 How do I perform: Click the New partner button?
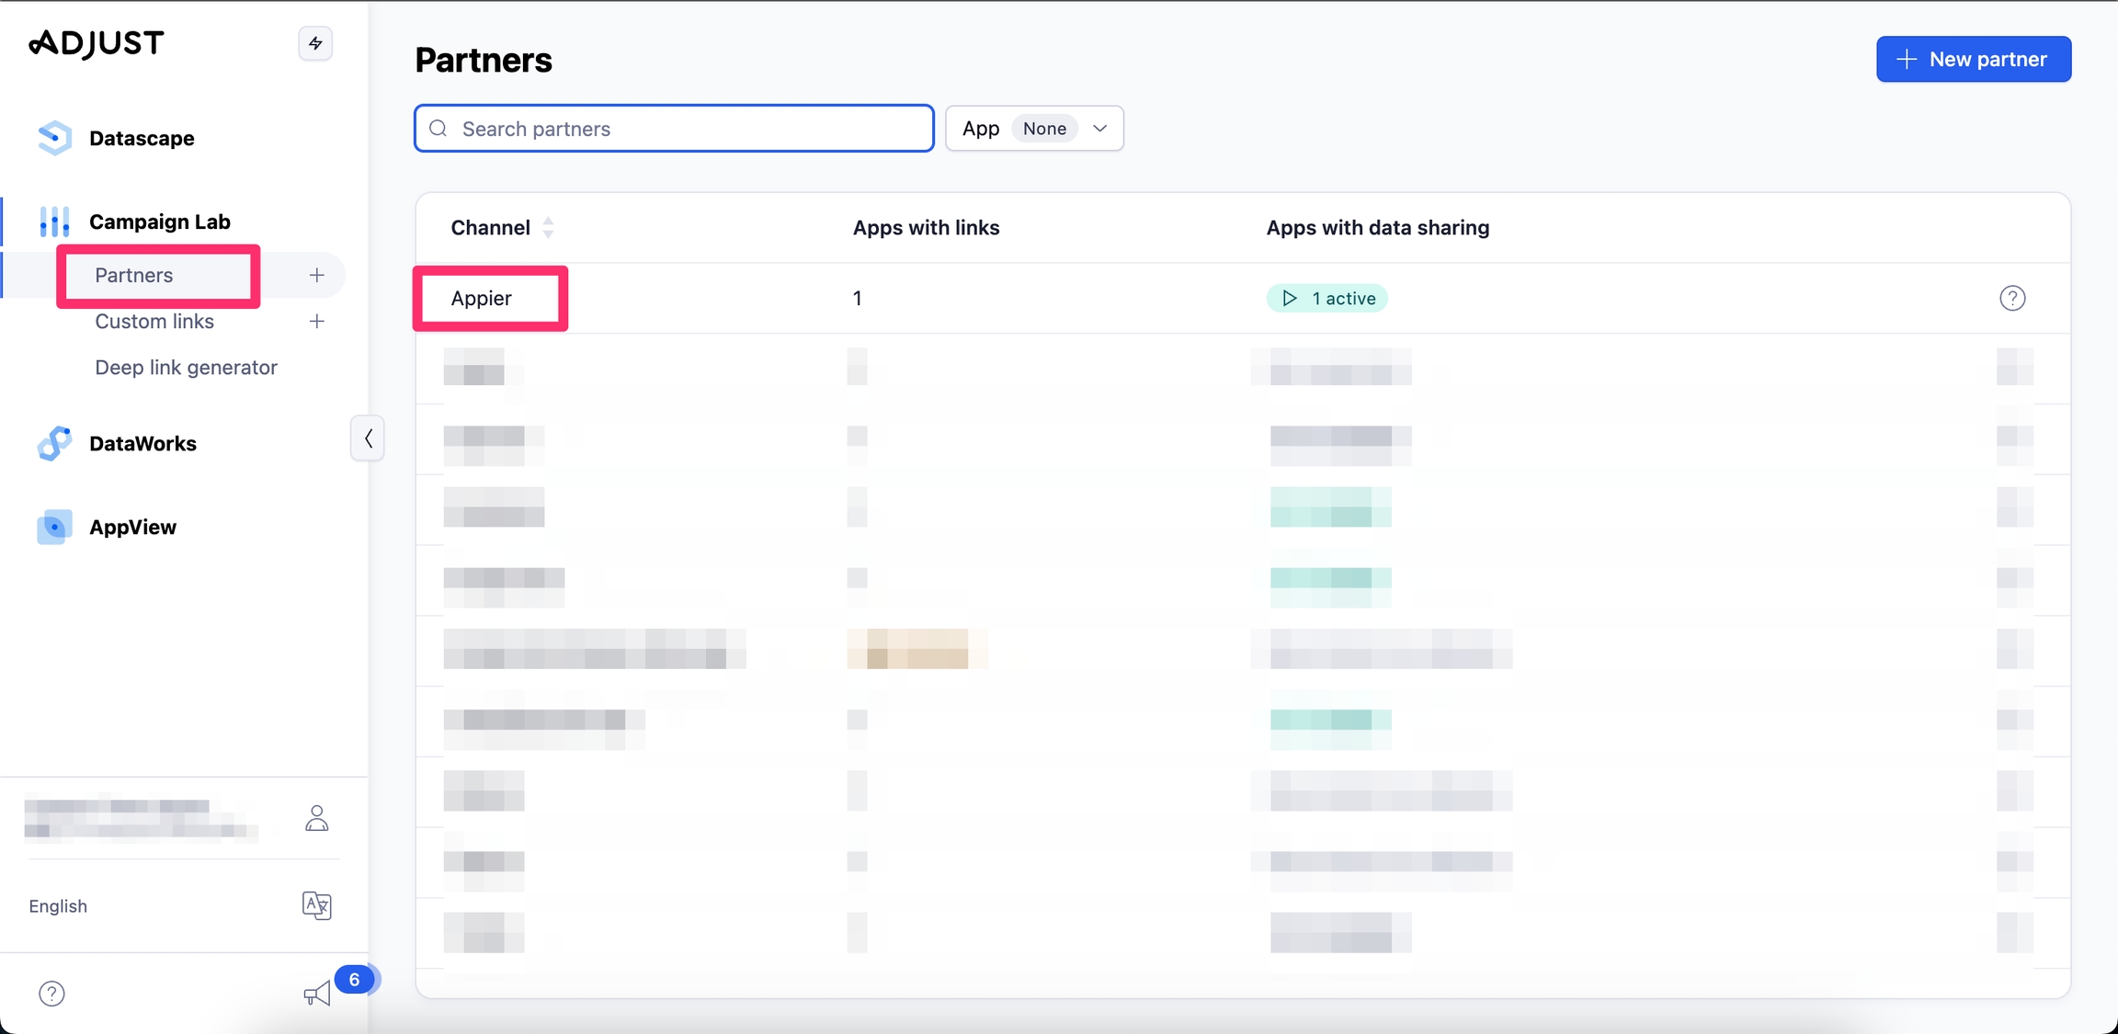(1973, 59)
